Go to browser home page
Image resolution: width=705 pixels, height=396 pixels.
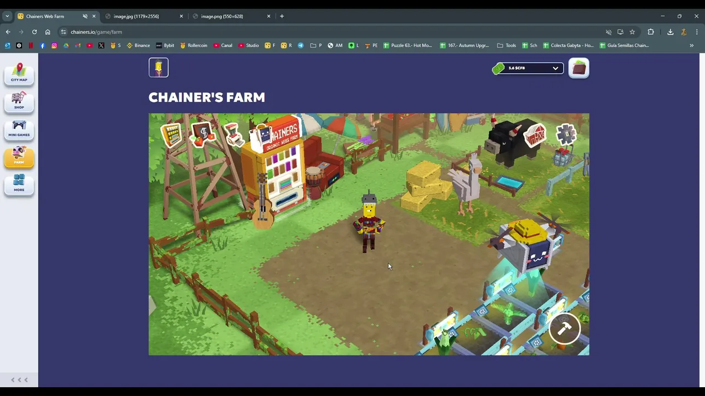pos(47,32)
